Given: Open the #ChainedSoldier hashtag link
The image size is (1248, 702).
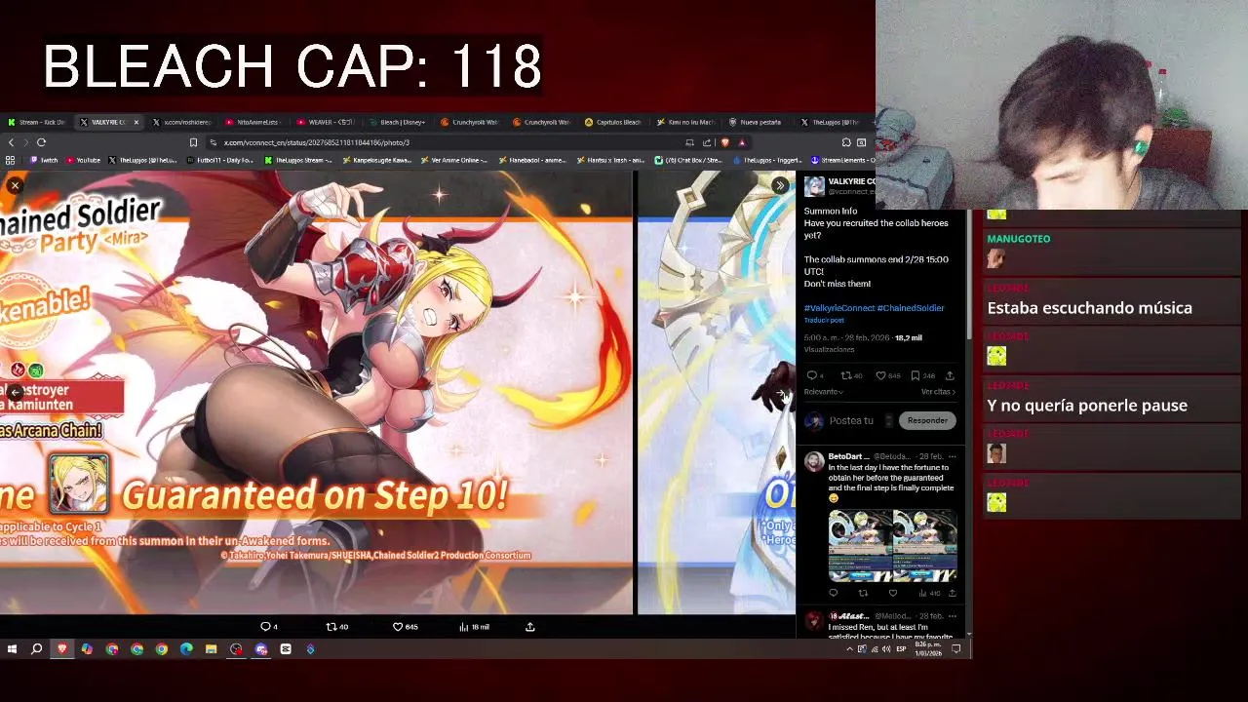Looking at the screenshot, I should (911, 308).
